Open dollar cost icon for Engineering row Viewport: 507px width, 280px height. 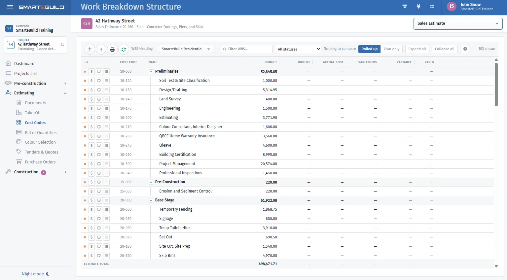pyautogui.click(x=91, y=109)
